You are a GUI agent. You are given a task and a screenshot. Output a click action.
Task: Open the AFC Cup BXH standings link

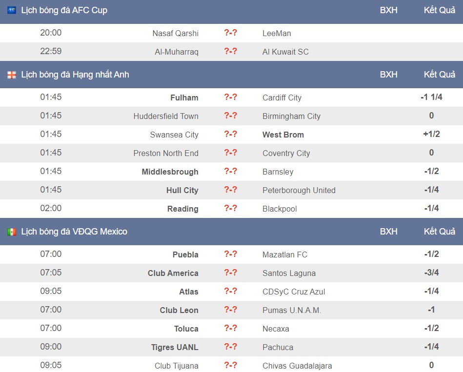(388, 10)
